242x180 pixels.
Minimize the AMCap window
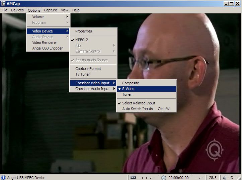[226, 4]
